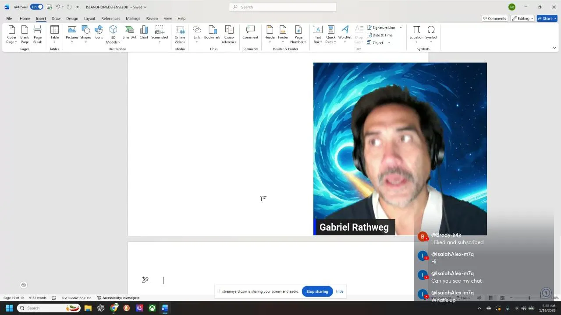The image size is (561, 315).
Task: Open the Undo history dropdown arrow
Action: pyautogui.click(x=63, y=7)
